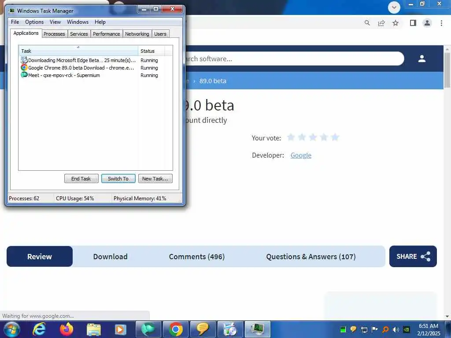The image size is (451, 338).
Task: Click the Chrome icon in the task list
Action: 24,67
